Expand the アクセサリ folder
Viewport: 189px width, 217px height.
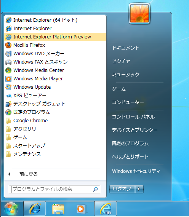(55, 129)
